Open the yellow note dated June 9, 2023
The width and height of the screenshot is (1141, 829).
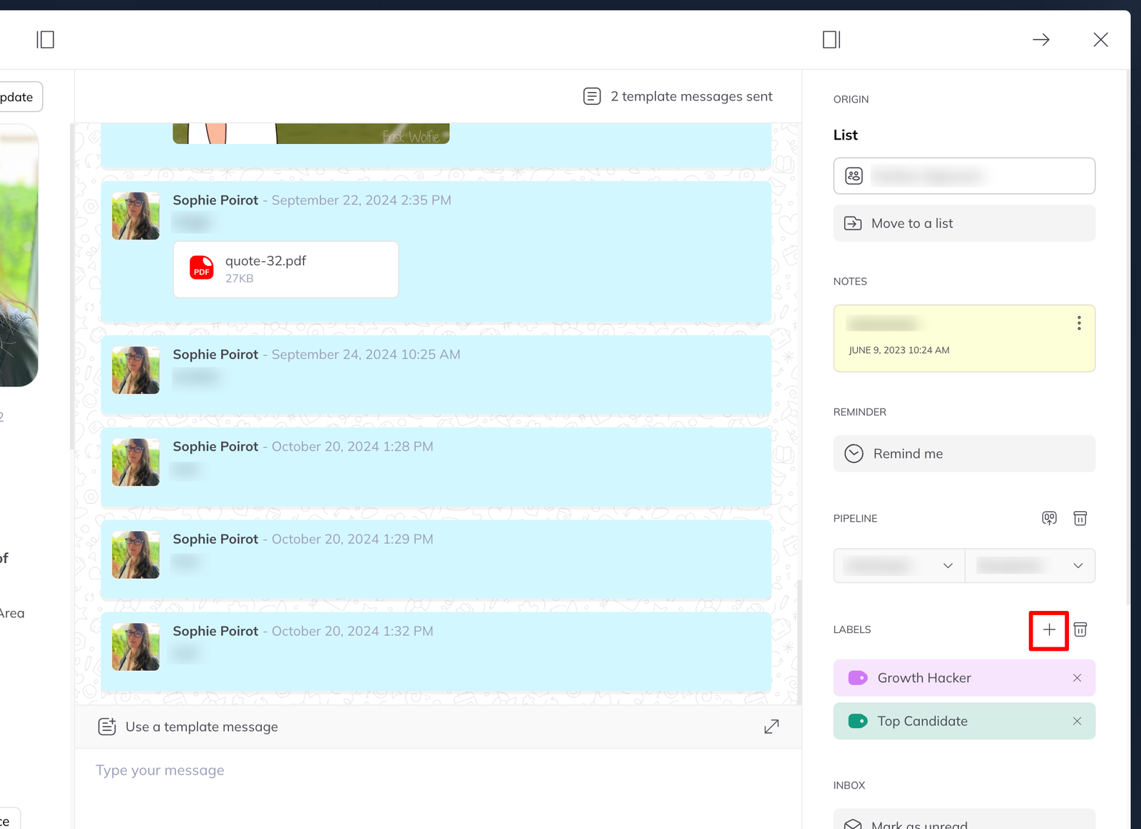click(x=964, y=339)
